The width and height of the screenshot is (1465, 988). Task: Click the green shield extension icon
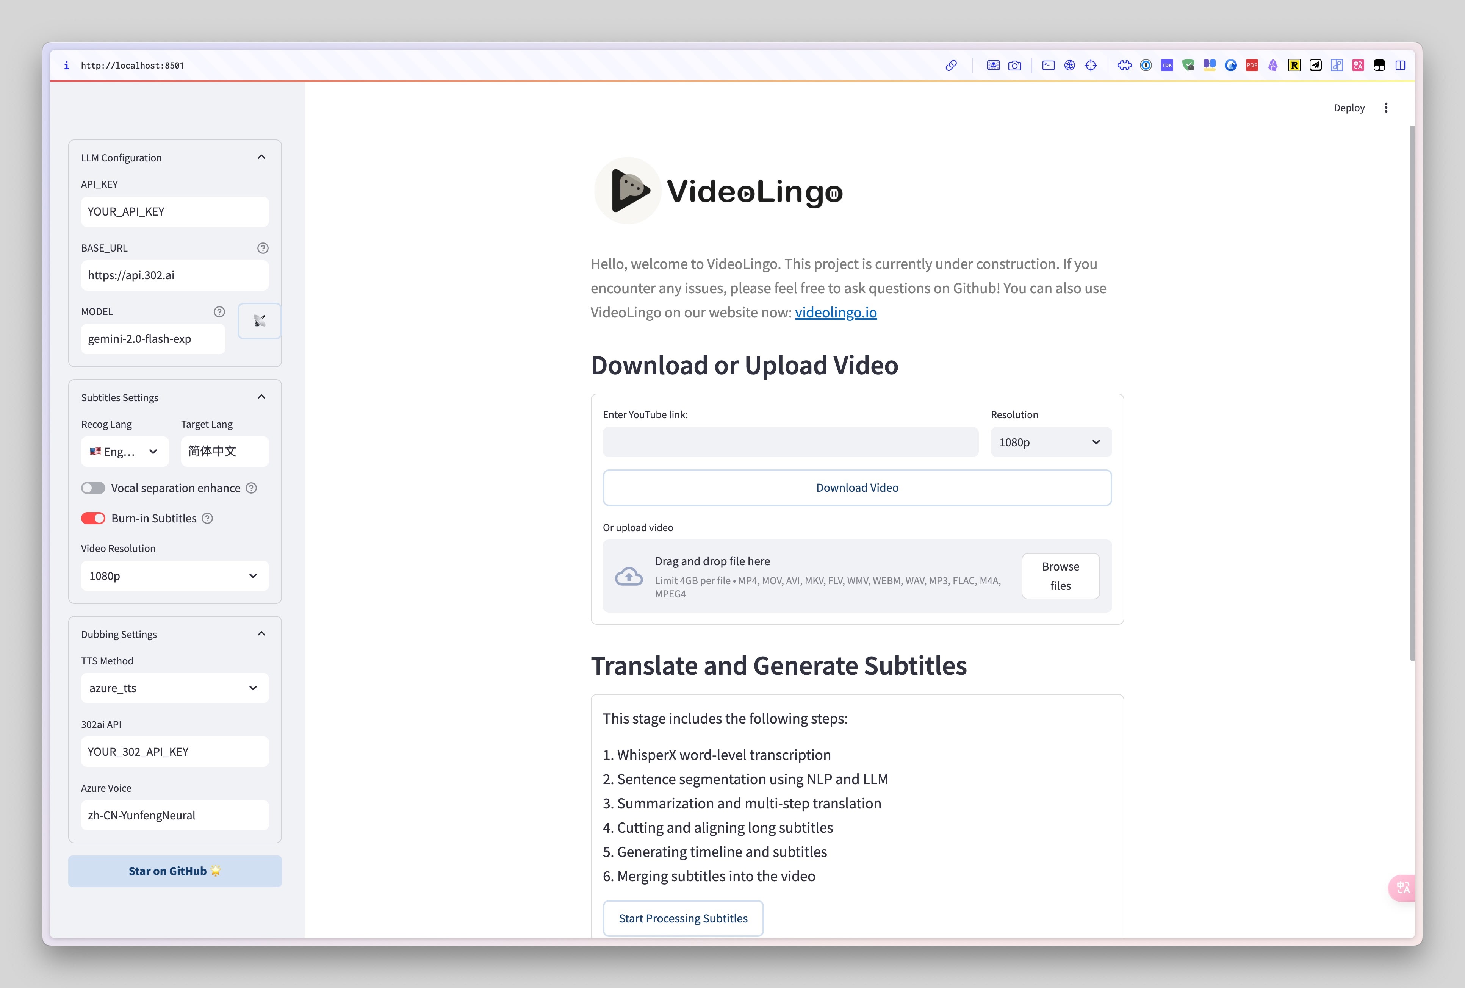(x=1188, y=65)
